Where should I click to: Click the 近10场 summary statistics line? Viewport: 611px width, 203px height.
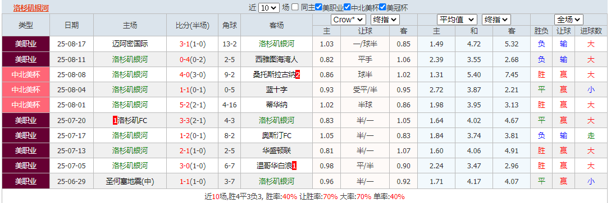coord(304,196)
